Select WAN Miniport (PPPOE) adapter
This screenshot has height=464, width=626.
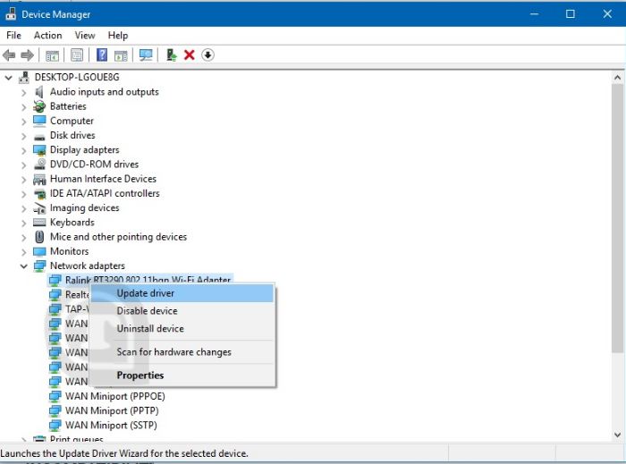tap(115, 396)
